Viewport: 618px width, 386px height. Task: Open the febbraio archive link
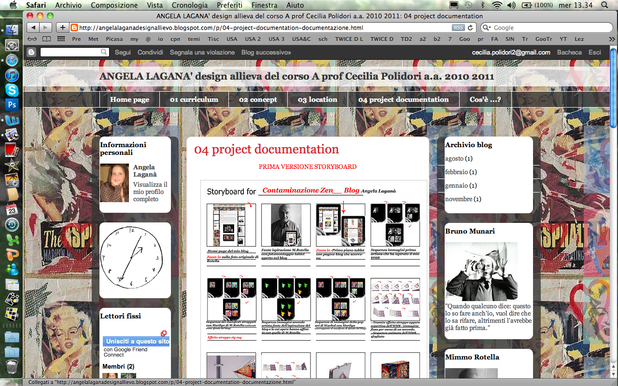[456, 172]
